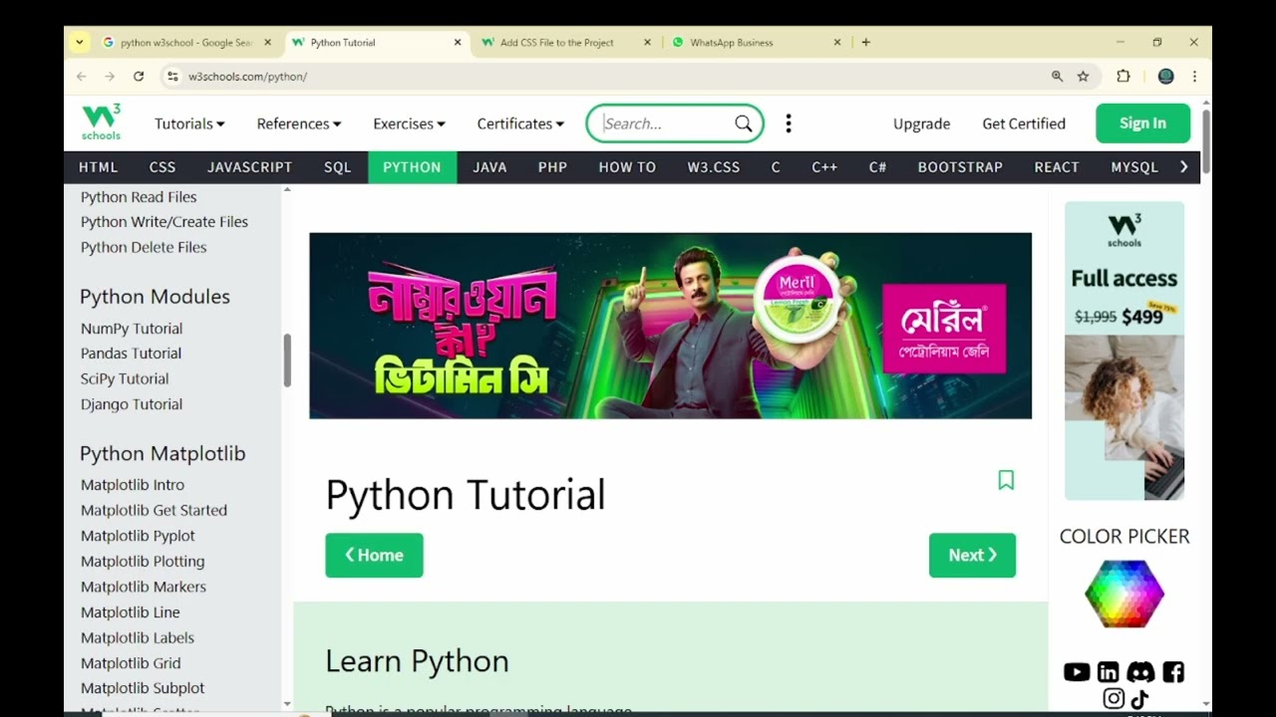Viewport: 1276px width, 717px height.
Task: Click the site information icon in address bar
Action: [x=171, y=77]
